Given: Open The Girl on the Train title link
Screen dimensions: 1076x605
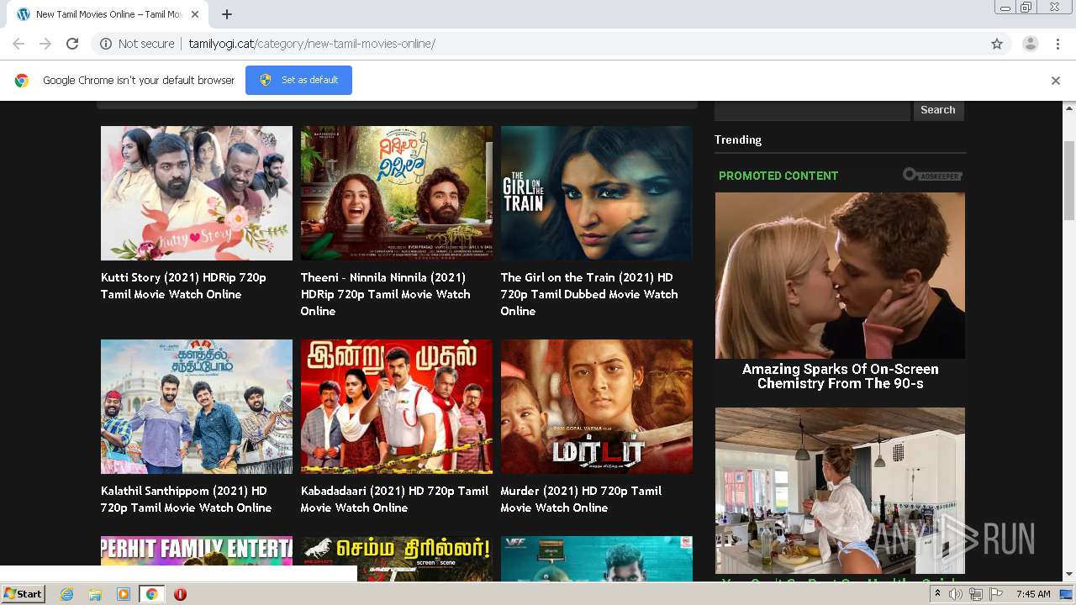Looking at the screenshot, I should point(589,294).
